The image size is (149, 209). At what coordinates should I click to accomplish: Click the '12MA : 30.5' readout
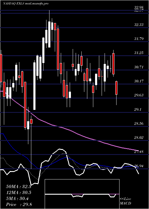pyautogui.click(x=18, y=193)
